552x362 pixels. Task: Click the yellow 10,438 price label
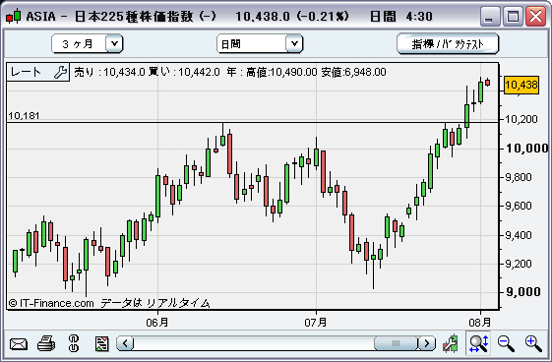point(521,85)
